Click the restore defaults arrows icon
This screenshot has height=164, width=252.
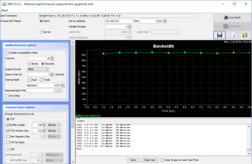[x=245, y=35]
